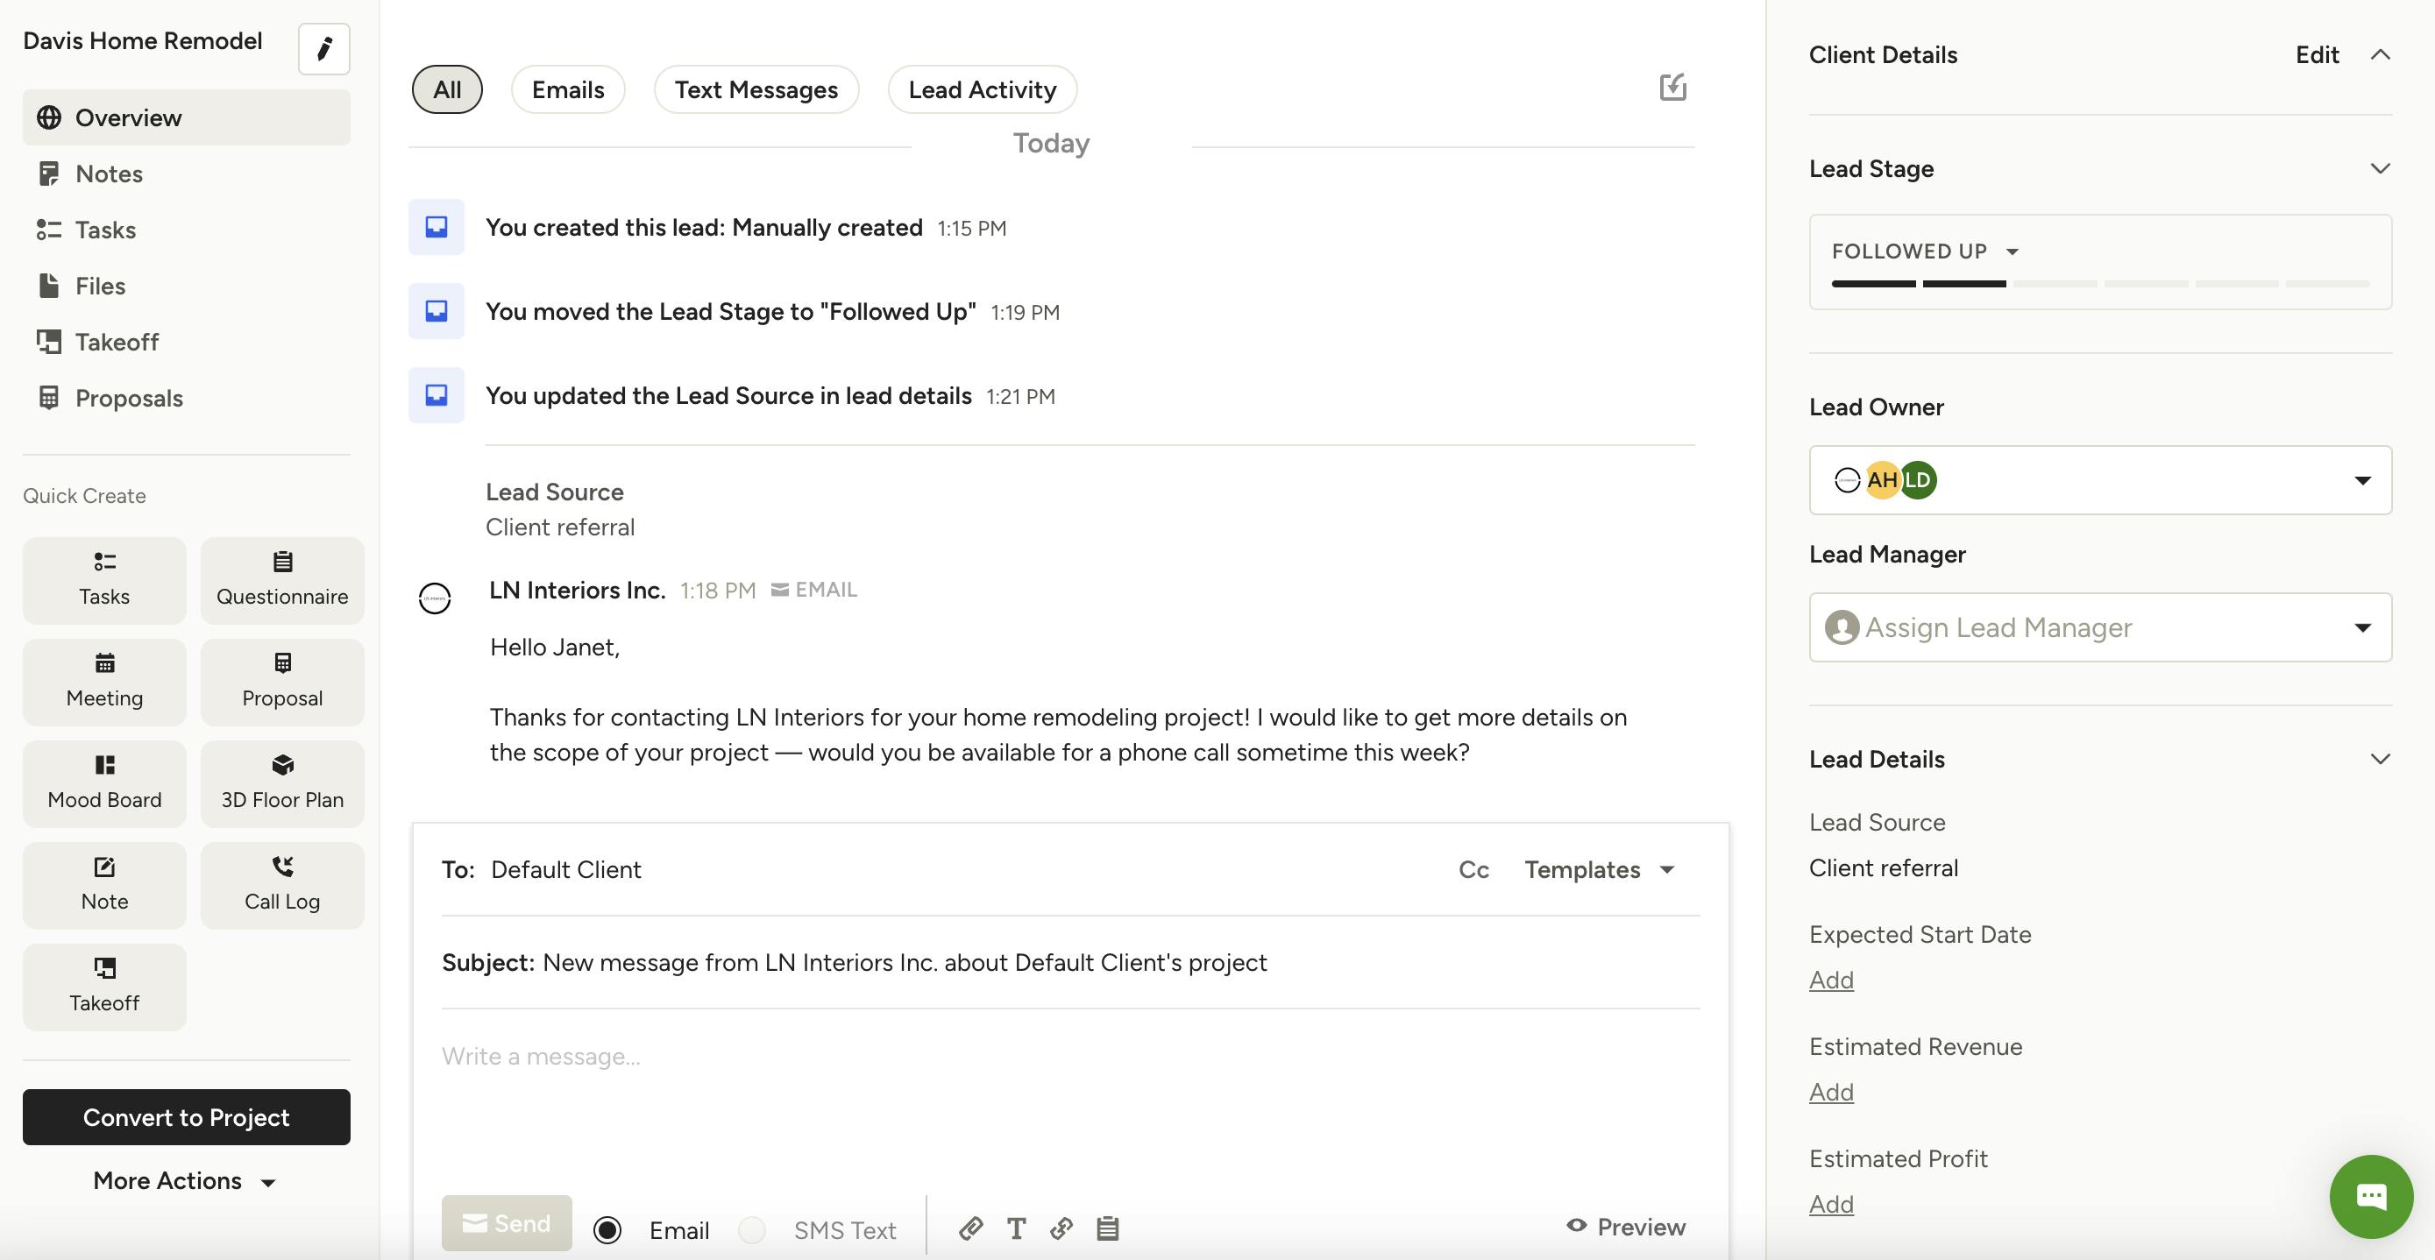Viewport: 2435px width, 1260px height.
Task: Open the Overview section
Action: [186, 117]
